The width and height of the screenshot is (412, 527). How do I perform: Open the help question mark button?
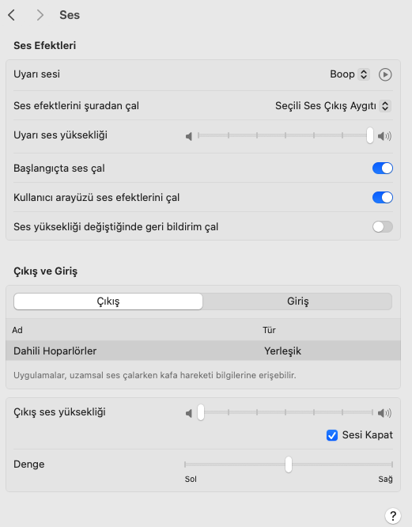[393, 515]
